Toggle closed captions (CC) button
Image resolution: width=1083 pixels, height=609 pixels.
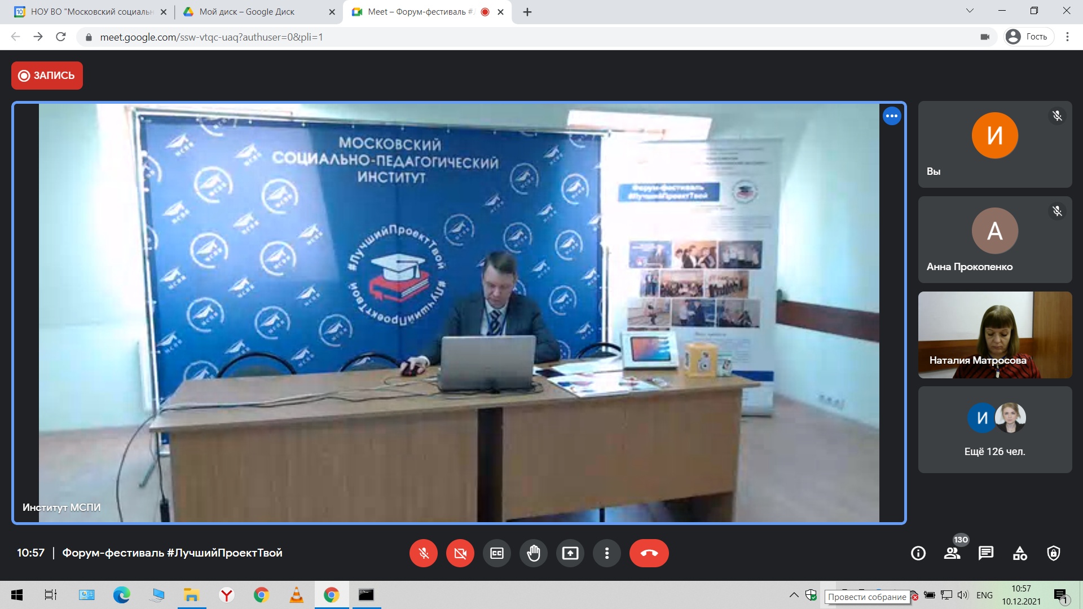(x=497, y=553)
